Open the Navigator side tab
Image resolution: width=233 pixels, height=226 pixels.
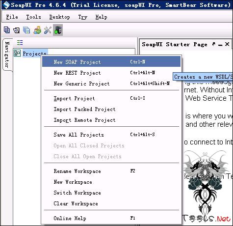pos(7,55)
